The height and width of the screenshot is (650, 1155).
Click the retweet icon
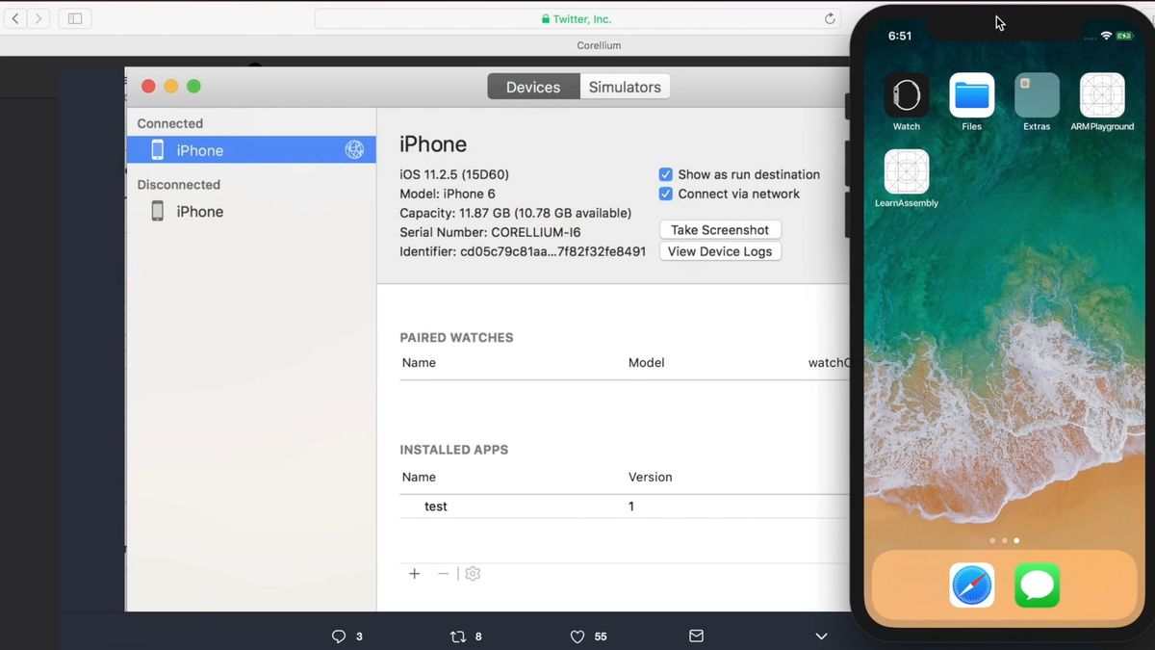pyautogui.click(x=458, y=637)
